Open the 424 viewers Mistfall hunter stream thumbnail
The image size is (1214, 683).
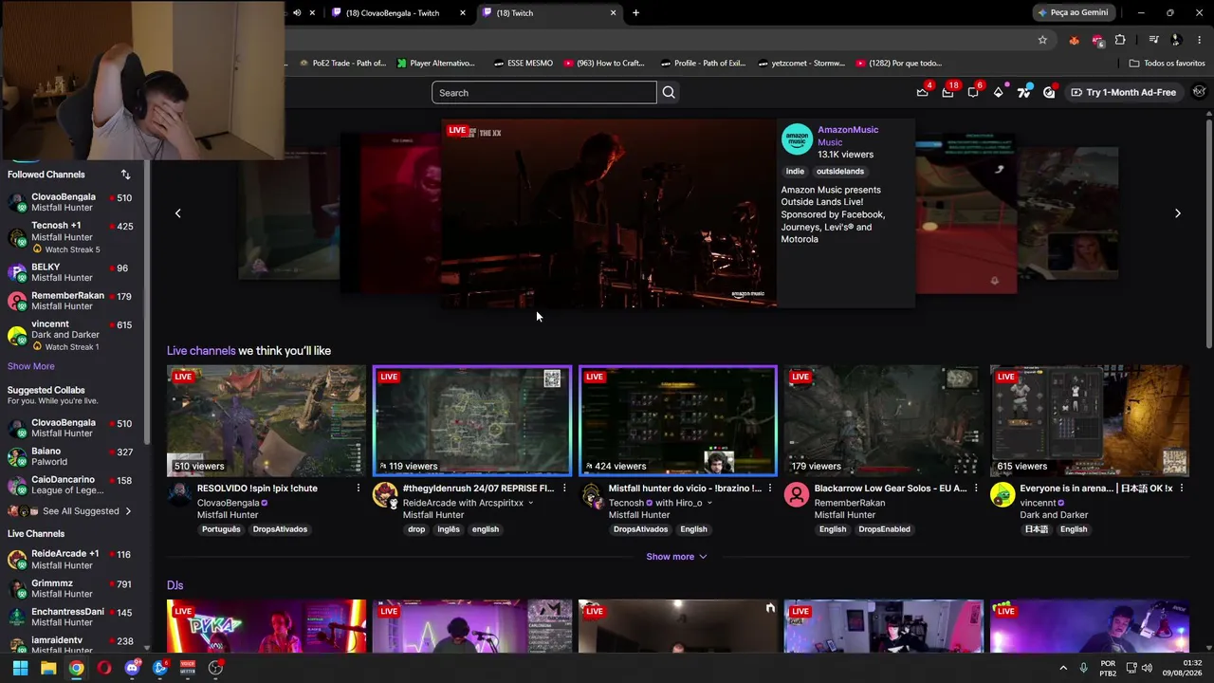678,420
